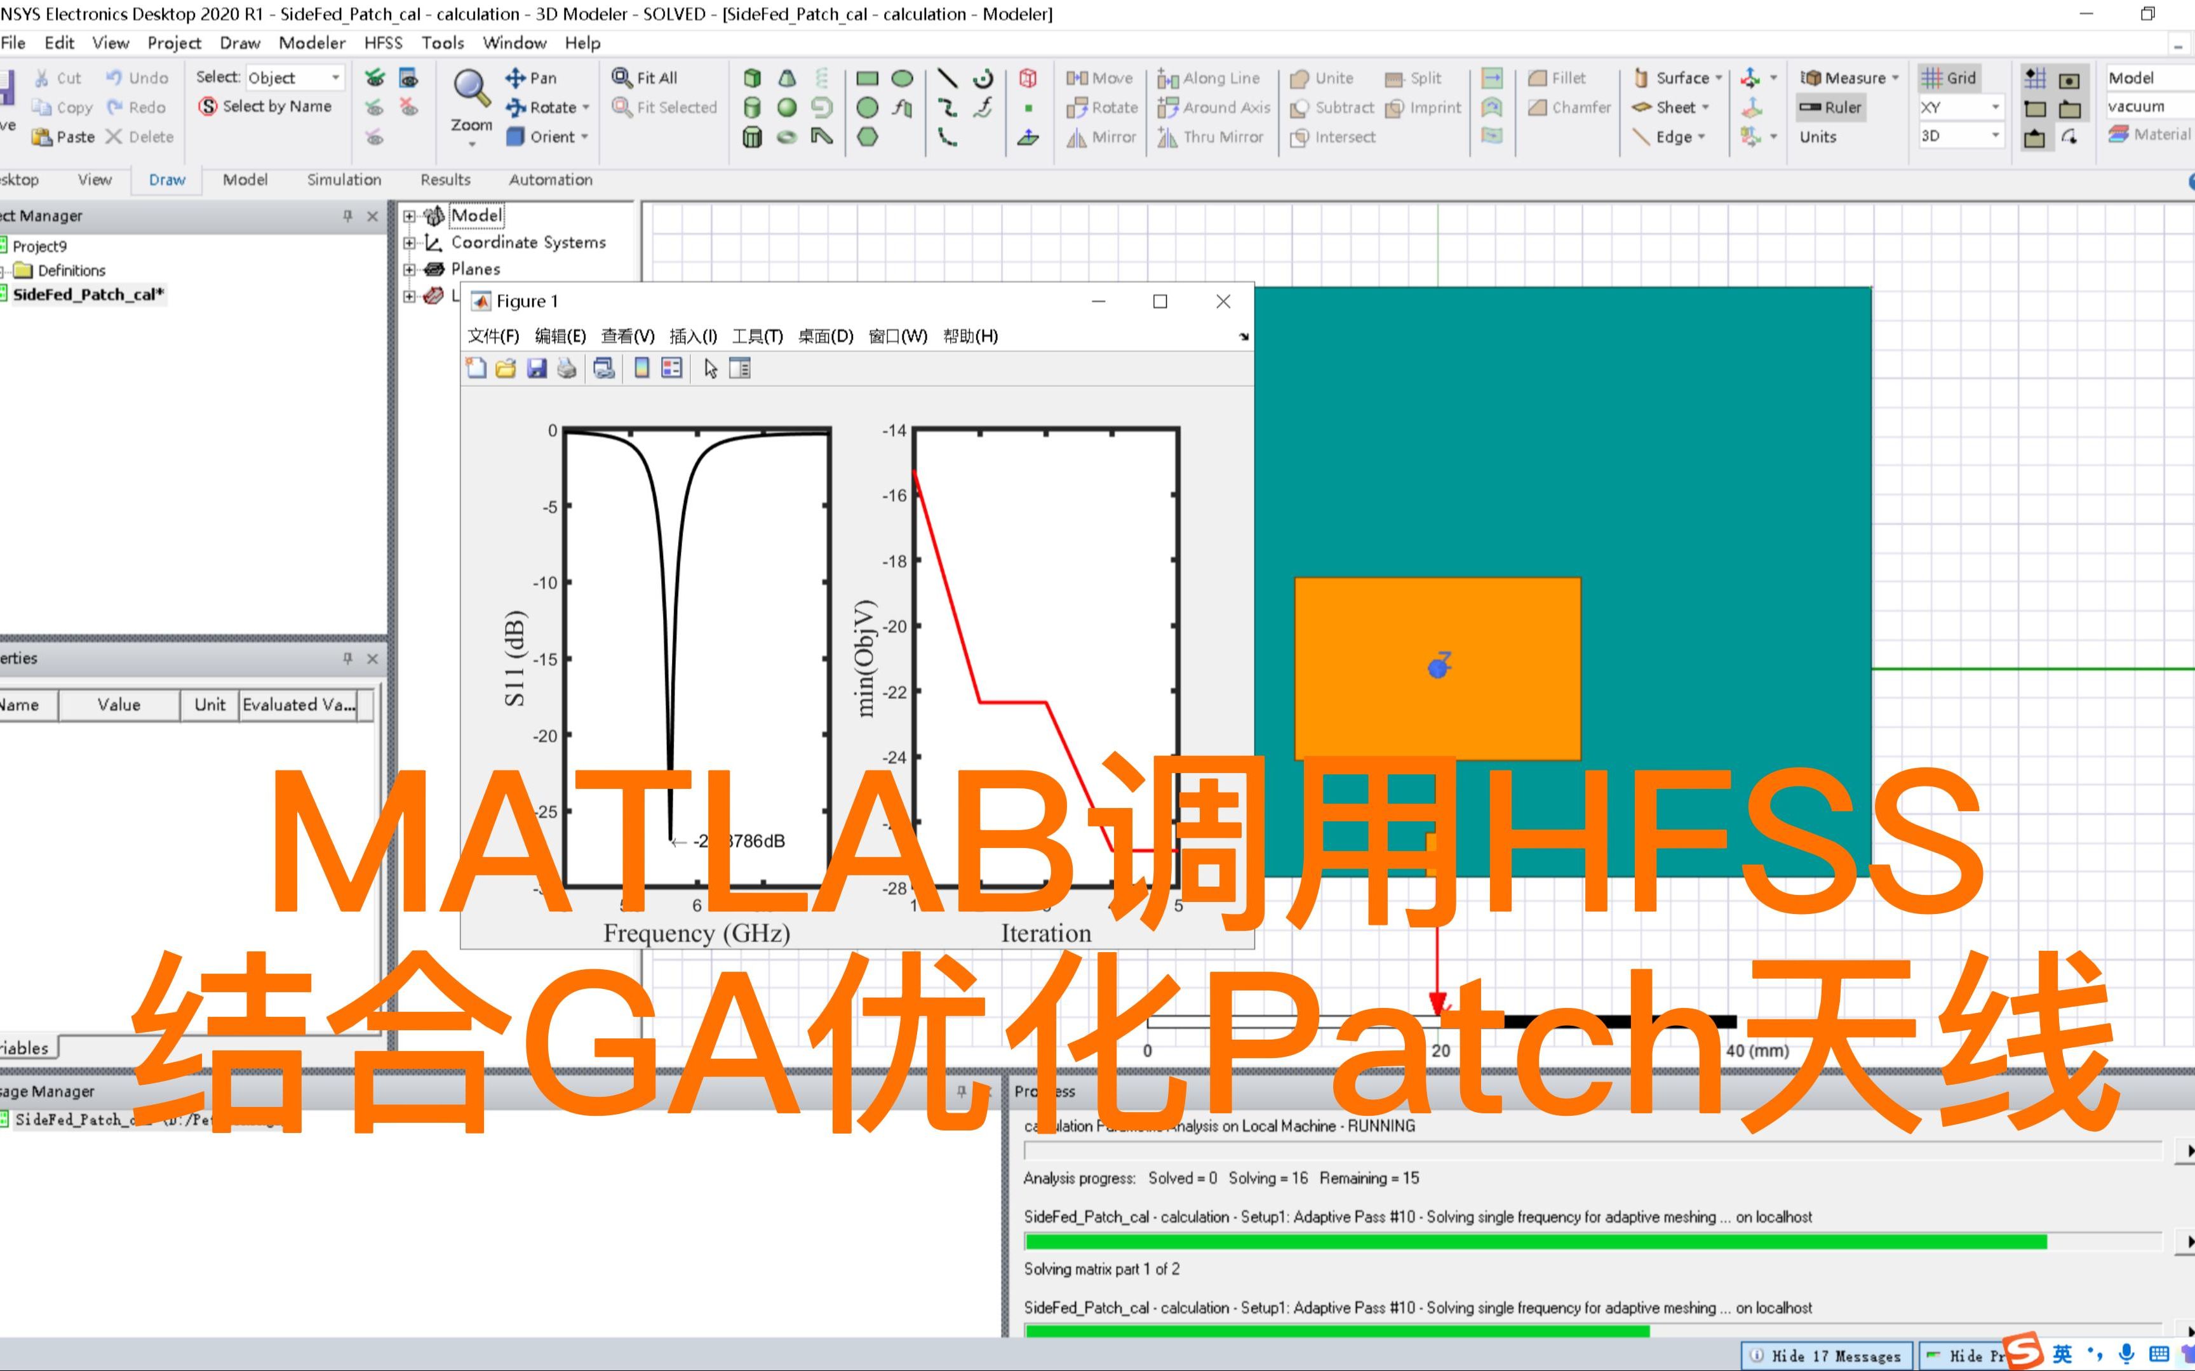
Task: Open the HFSS menu
Action: 383,43
